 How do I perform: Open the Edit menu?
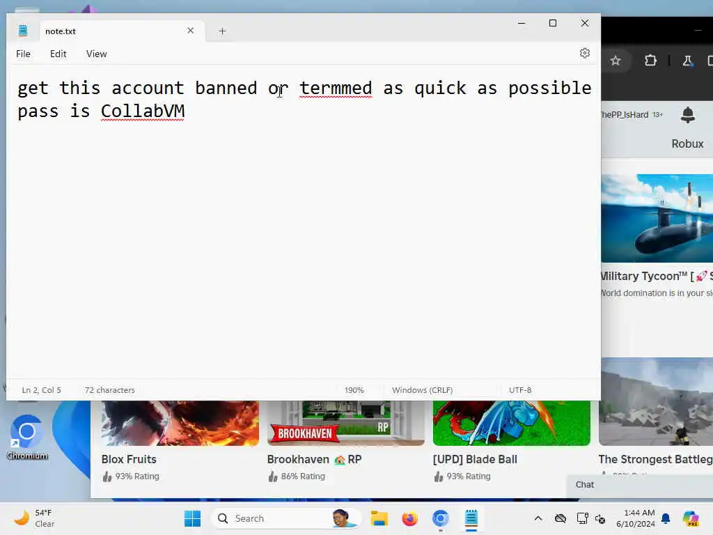point(58,54)
